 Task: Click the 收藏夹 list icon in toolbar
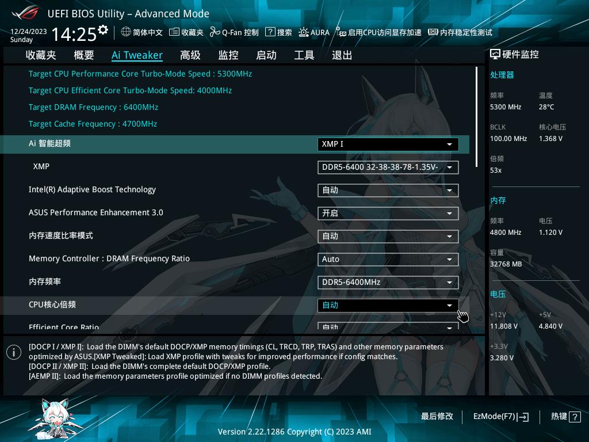(x=174, y=32)
